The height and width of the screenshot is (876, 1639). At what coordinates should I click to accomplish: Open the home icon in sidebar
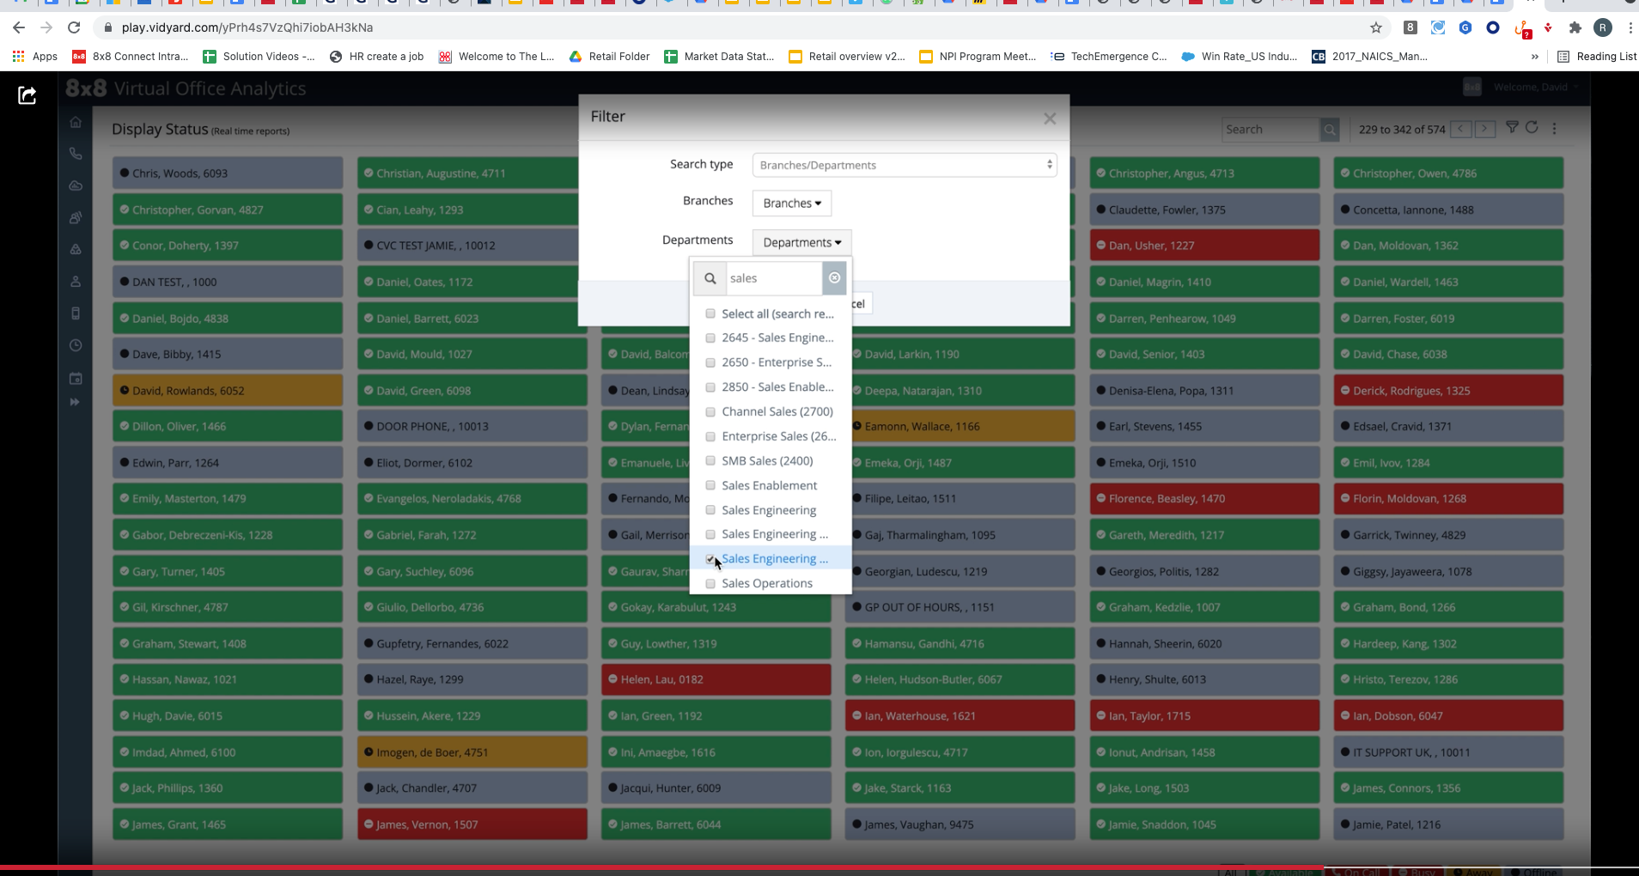[76, 123]
